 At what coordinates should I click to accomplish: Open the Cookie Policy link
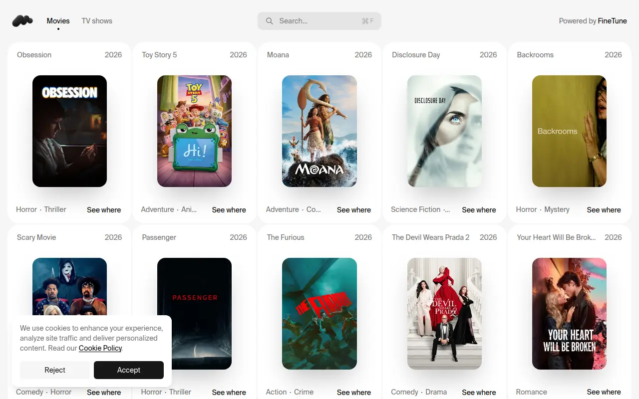pyautogui.click(x=100, y=348)
